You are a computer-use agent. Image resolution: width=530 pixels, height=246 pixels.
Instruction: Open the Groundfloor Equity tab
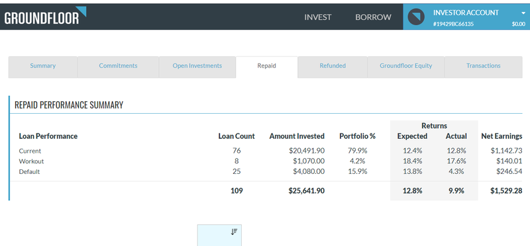[405, 66]
